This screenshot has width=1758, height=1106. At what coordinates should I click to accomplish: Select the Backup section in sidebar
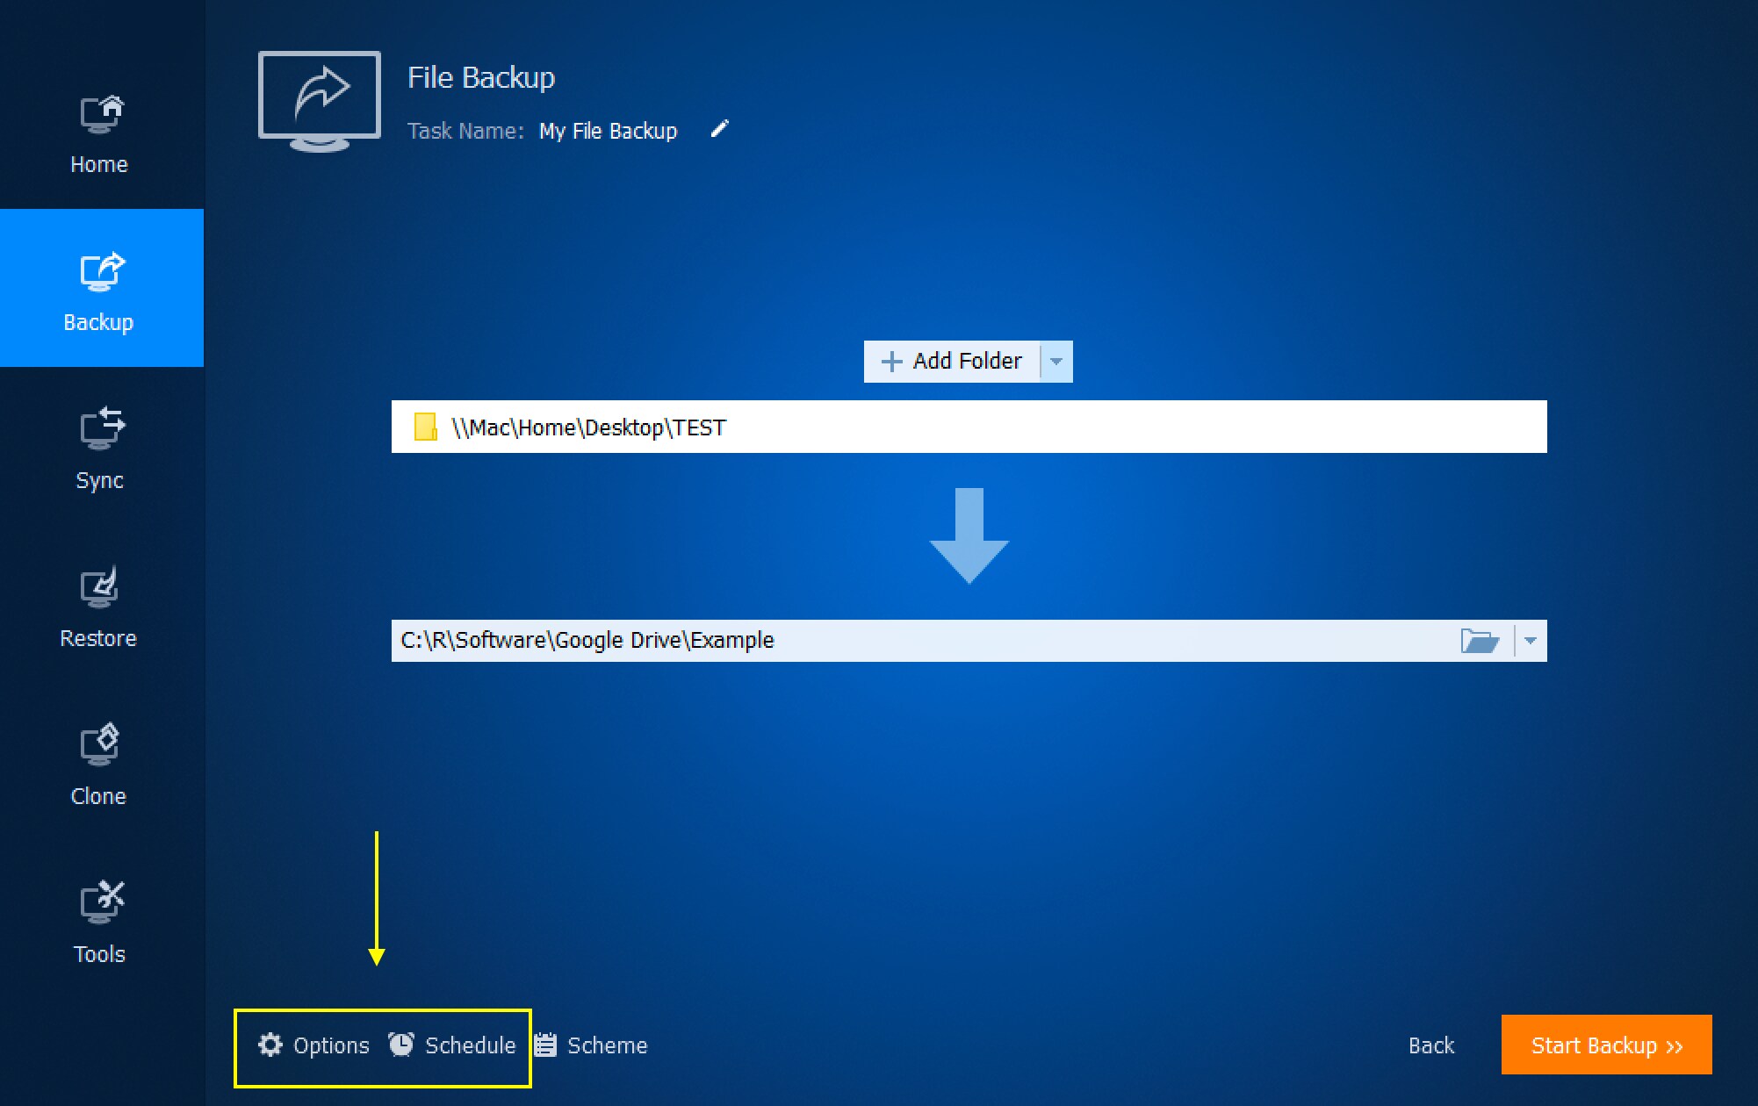pyautogui.click(x=98, y=288)
